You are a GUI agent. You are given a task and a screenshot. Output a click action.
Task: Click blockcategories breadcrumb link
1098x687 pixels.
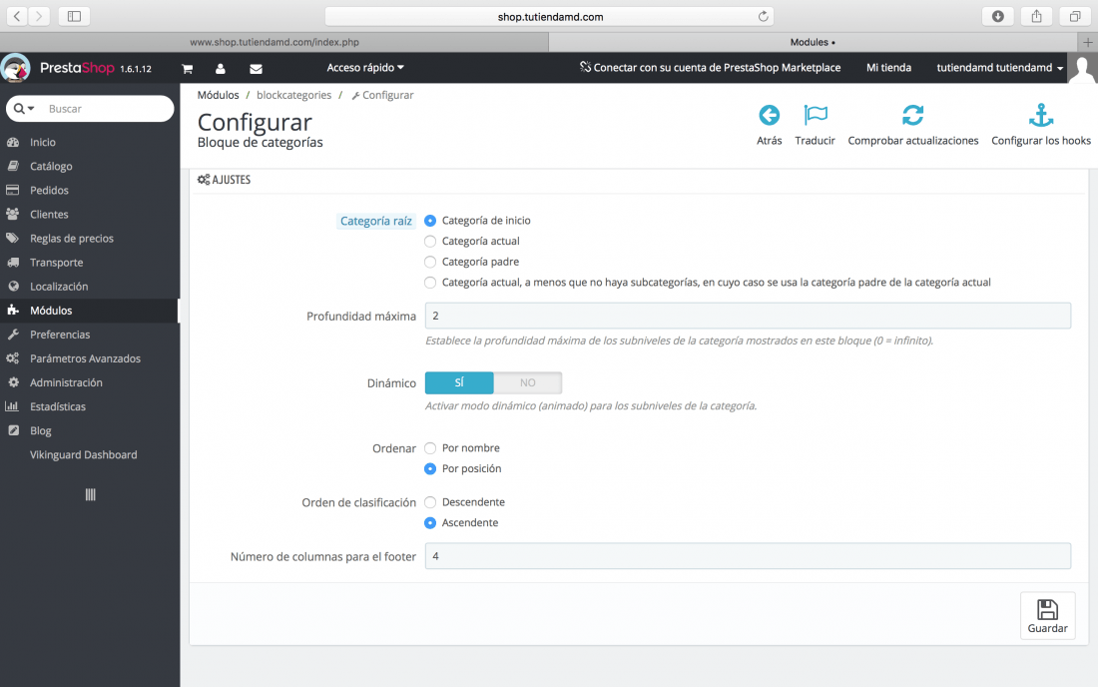[294, 95]
